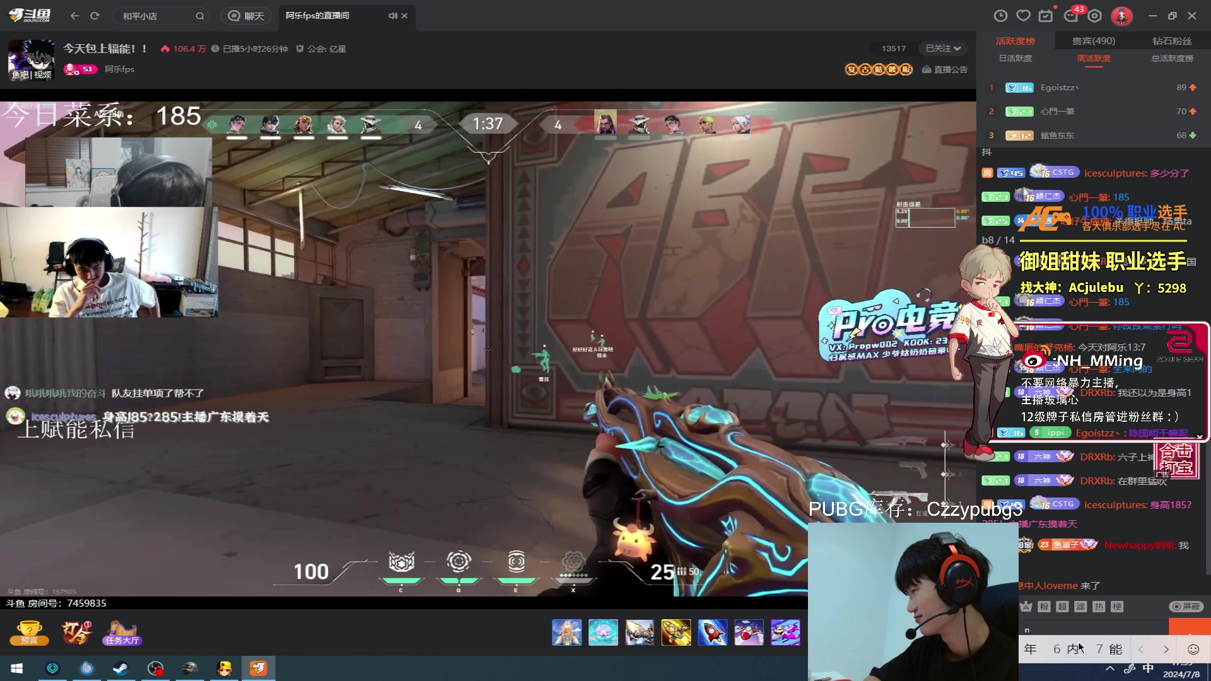Open Windows Start menu
This screenshot has height=681, width=1211.
17,668
